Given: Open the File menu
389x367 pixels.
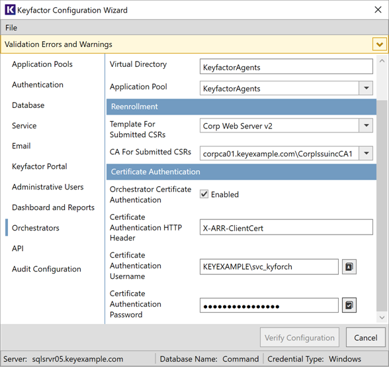Looking at the screenshot, I should click(x=11, y=28).
